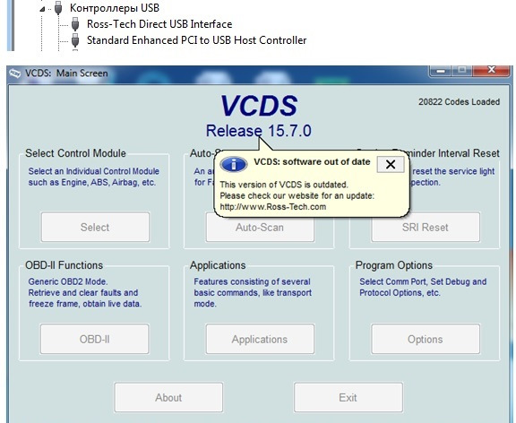Viewport: 516px width, 423px height.
Task: Click the Exit button
Action: pyautogui.click(x=348, y=397)
